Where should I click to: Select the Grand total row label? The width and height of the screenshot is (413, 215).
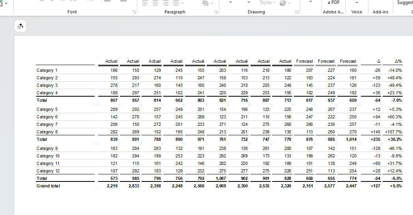pyautogui.click(x=48, y=186)
